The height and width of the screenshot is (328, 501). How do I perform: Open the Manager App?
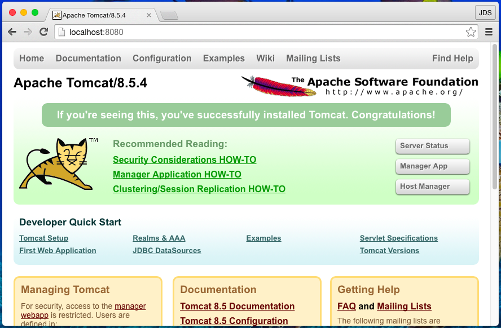432,166
